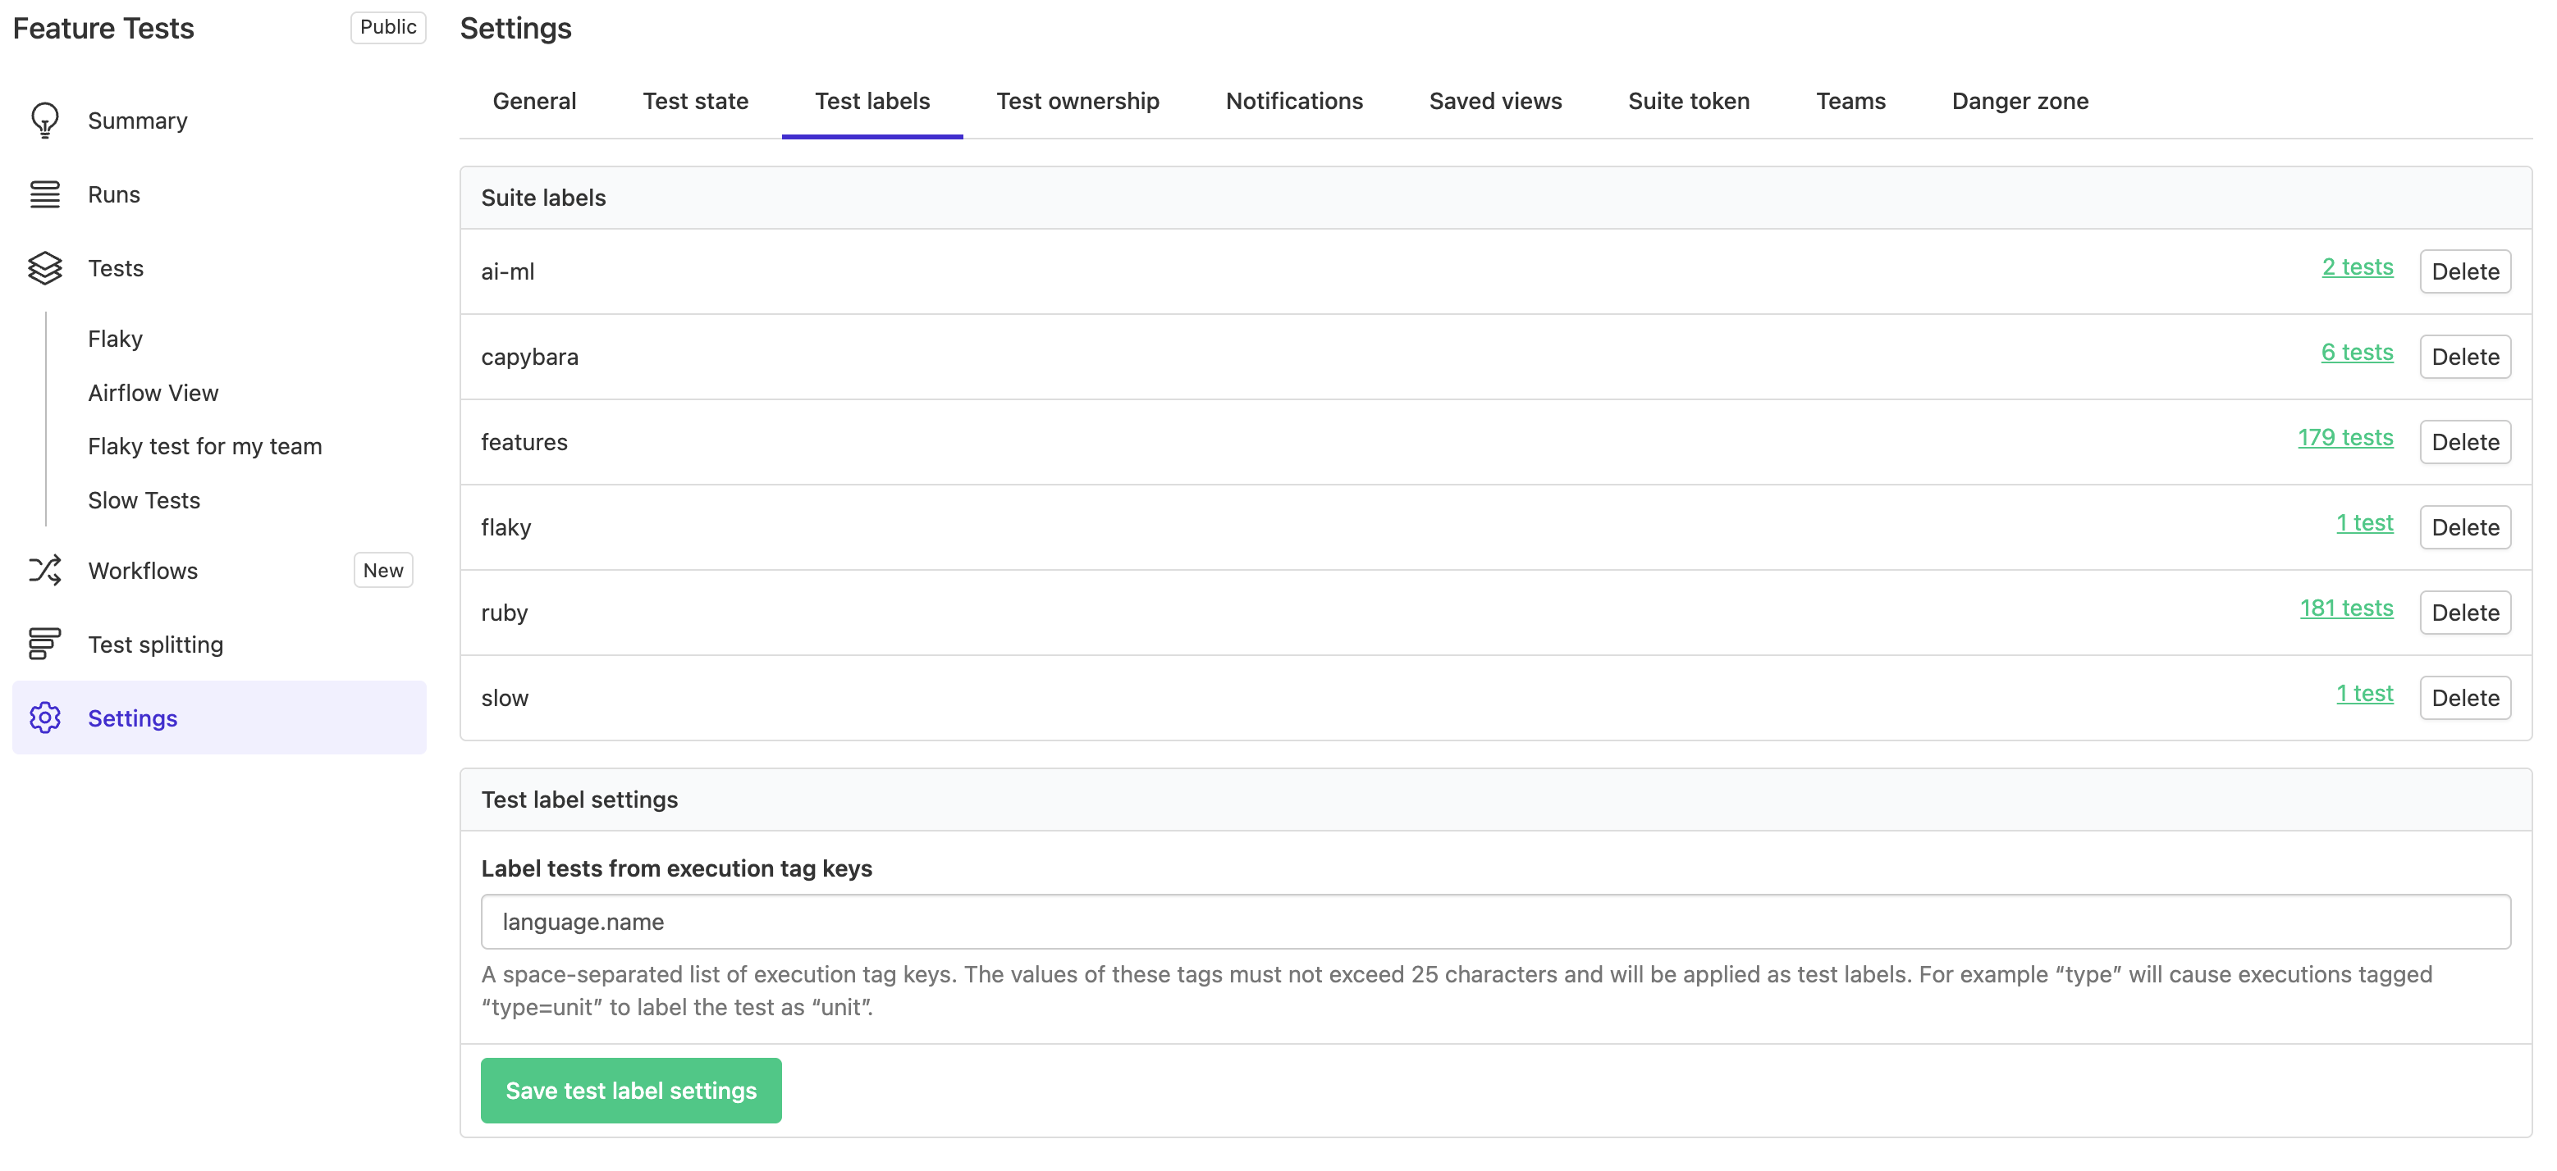Open the 179 tests link for features label
2557x1171 pixels.
click(2345, 437)
